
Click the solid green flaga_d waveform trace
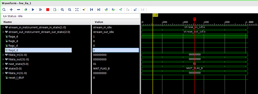195,37
